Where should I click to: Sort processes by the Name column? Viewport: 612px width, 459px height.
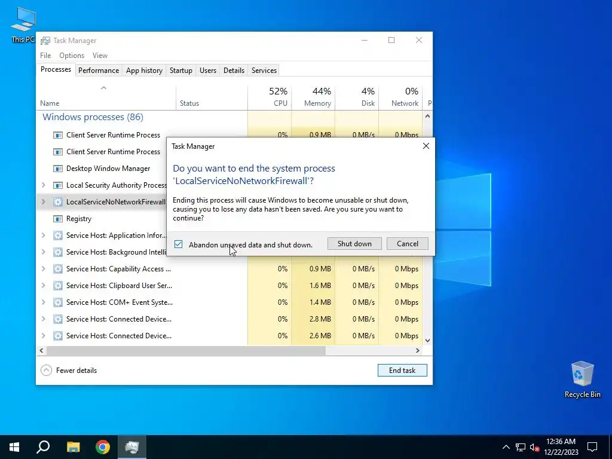[x=106, y=97]
